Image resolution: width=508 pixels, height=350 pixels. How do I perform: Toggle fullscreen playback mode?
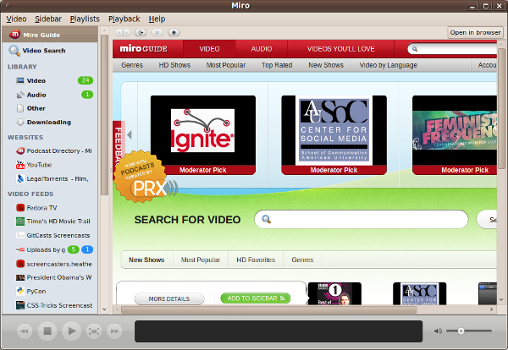coord(94,331)
